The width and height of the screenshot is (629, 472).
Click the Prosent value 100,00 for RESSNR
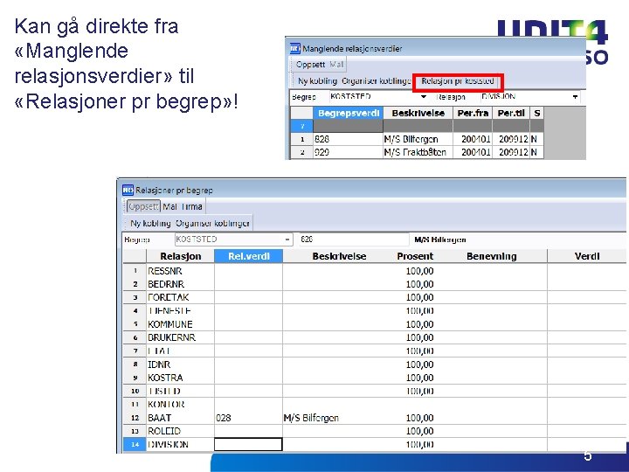[419, 271]
